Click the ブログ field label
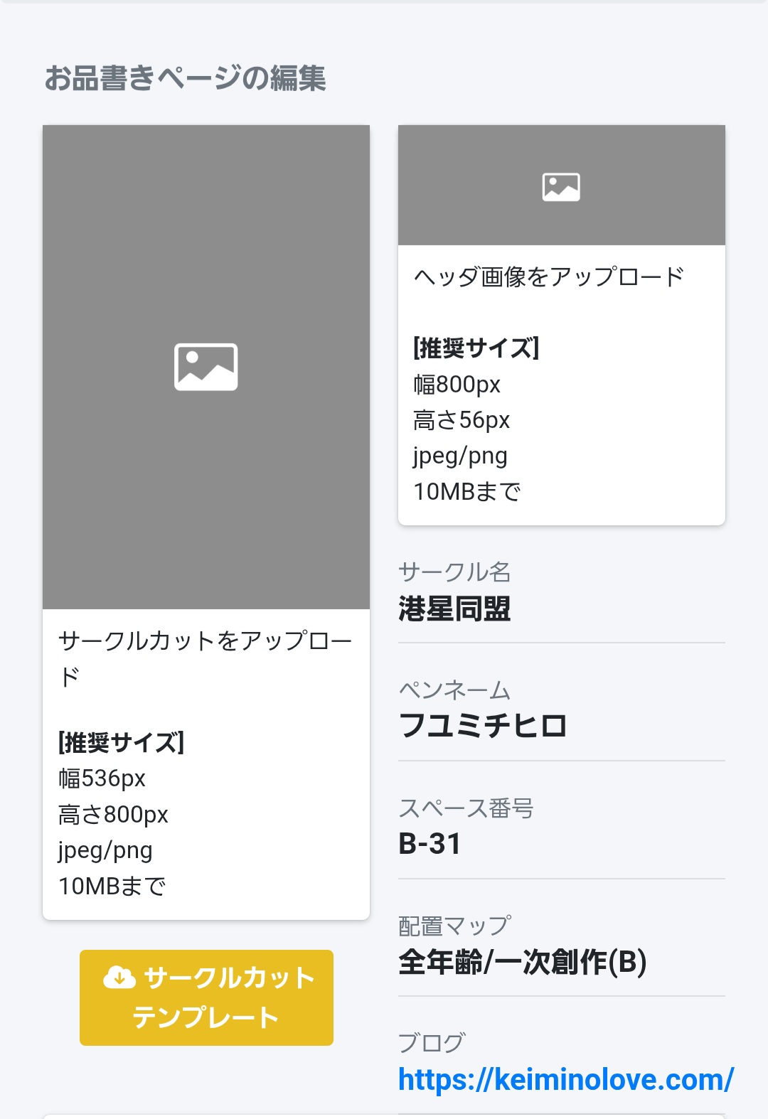Screen dimensions: 768x1119 (431, 1043)
